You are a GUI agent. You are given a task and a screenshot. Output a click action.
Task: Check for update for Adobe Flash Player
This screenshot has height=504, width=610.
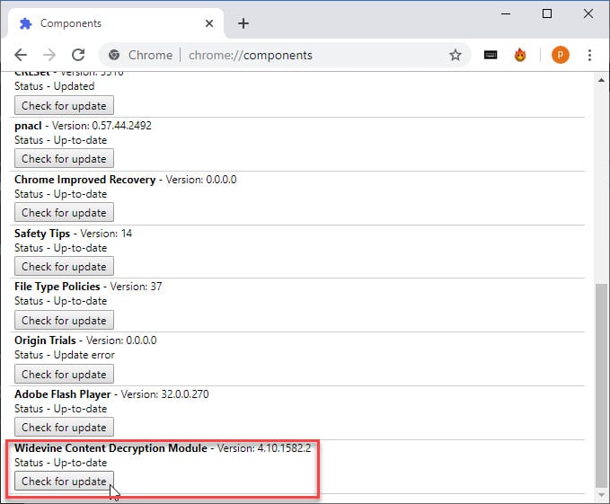click(64, 427)
